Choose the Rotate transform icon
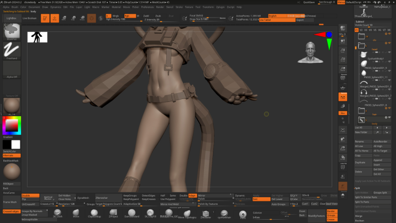Viewport: 396px width, 223px height. (81, 18)
